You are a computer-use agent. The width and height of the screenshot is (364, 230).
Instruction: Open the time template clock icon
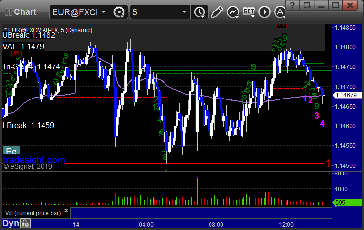click(x=199, y=12)
